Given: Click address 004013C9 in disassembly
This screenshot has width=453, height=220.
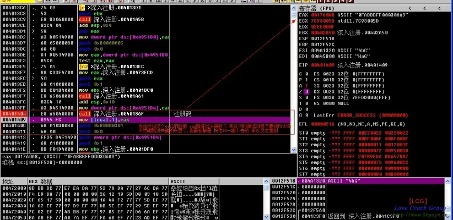Looking at the screenshot, I should coord(14,20).
